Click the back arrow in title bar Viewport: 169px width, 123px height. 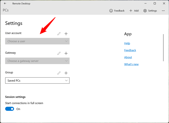[x=5, y=3]
